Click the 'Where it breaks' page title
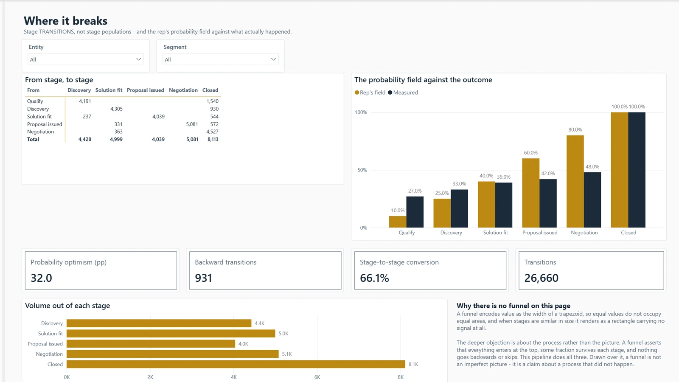Viewport: 679px width, 382px height. (66, 21)
